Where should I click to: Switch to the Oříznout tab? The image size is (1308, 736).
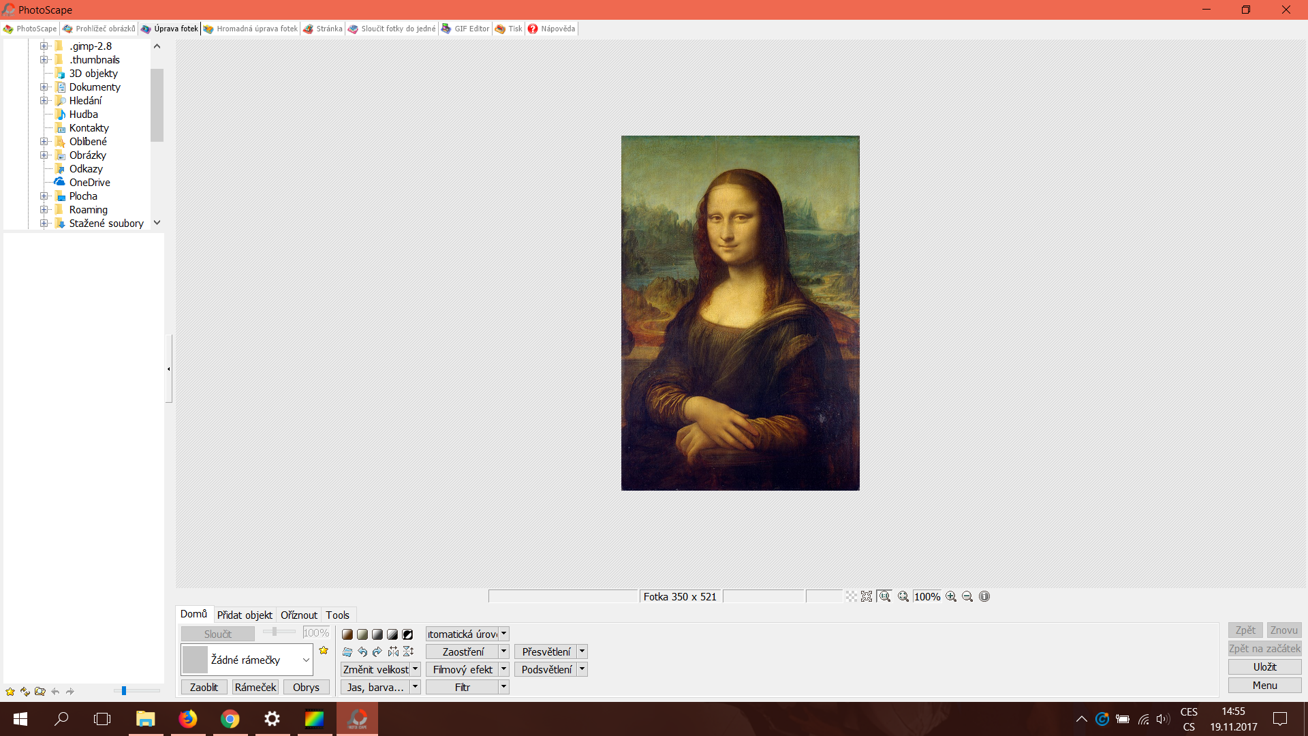tap(298, 615)
